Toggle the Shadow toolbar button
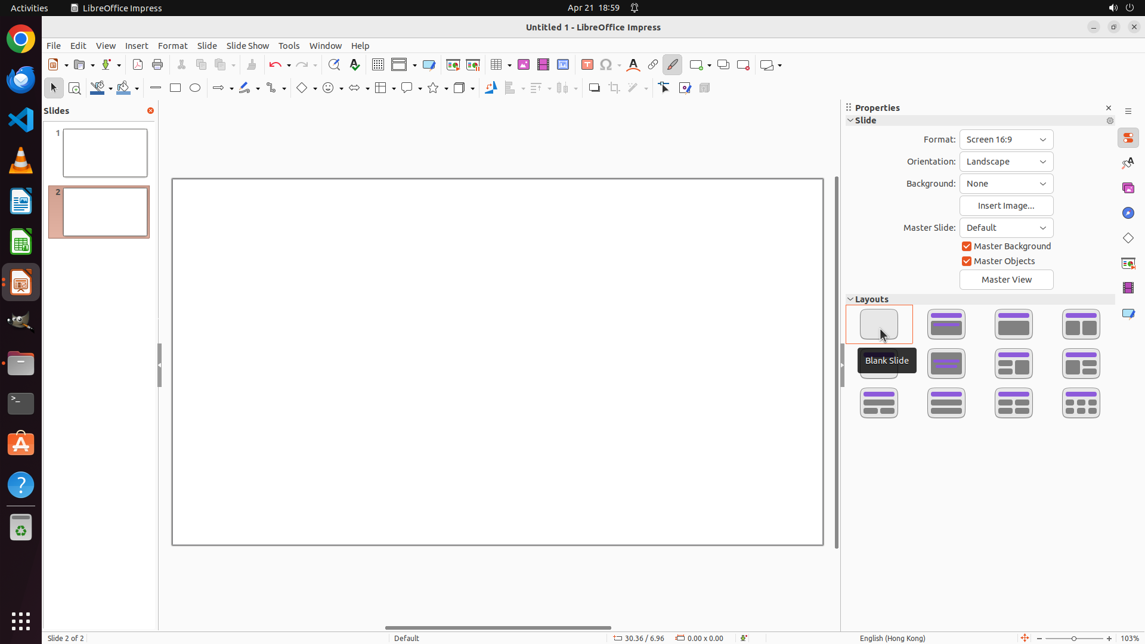 [x=595, y=88]
